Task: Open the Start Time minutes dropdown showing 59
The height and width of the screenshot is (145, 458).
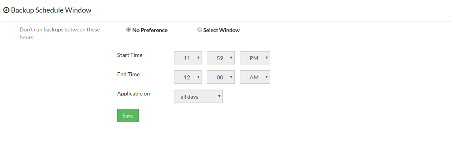Action: click(221, 58)
